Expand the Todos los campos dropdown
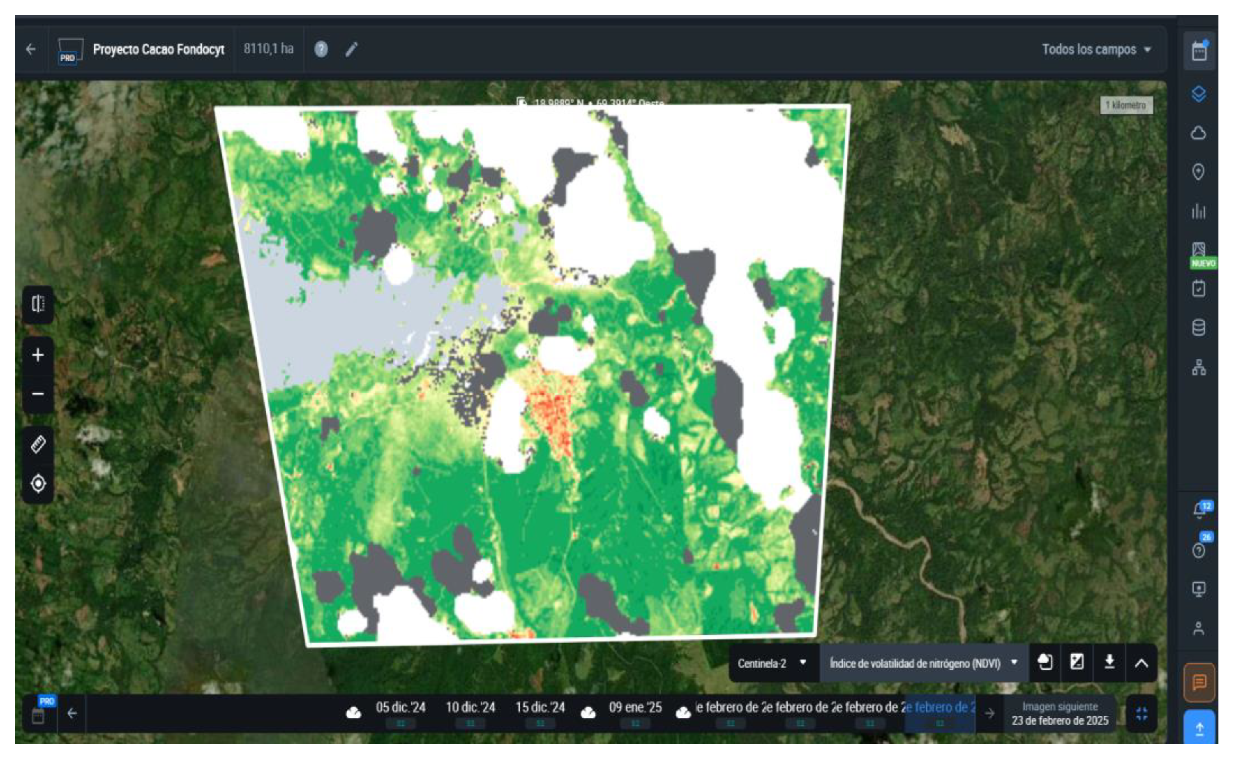The width and height of the screenshot is (1236, 762). pos(1096,49)
